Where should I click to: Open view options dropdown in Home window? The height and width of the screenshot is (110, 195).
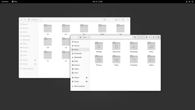pyautogui.click(x=150, y=37)
